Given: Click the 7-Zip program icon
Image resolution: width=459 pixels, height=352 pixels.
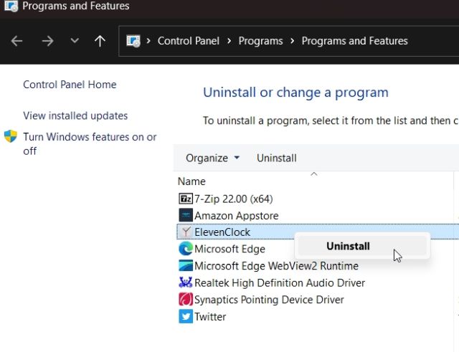Looking at the screenshot, I should click(185, 199).
